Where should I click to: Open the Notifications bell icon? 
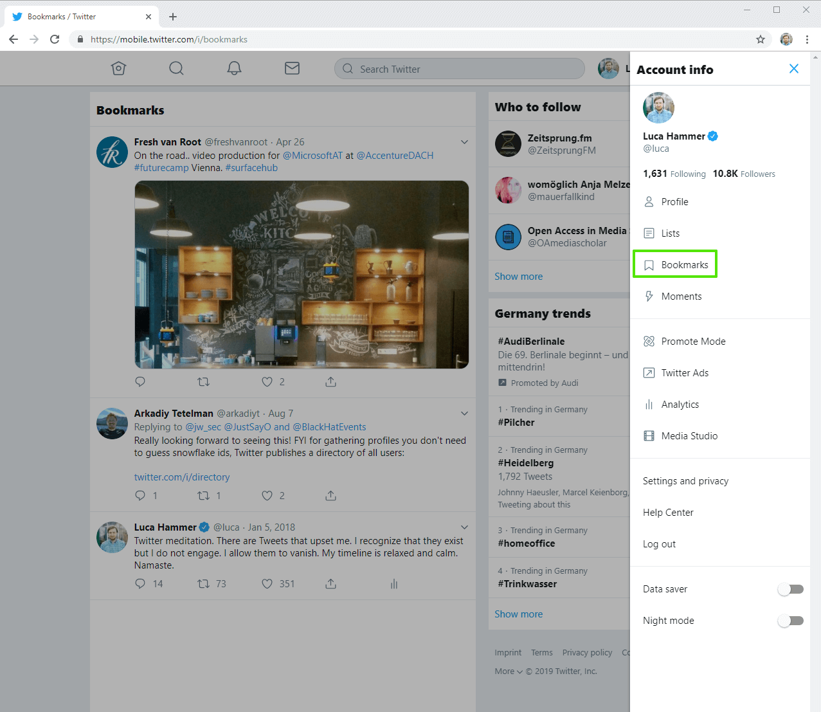pyautogui.click(x=235, y=68)
